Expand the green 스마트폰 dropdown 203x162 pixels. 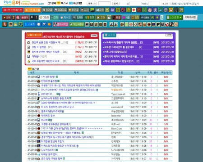[x=175, y=18]
